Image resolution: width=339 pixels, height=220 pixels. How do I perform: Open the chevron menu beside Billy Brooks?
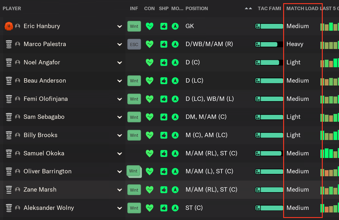pyautogui.click(x=119, y=135)
